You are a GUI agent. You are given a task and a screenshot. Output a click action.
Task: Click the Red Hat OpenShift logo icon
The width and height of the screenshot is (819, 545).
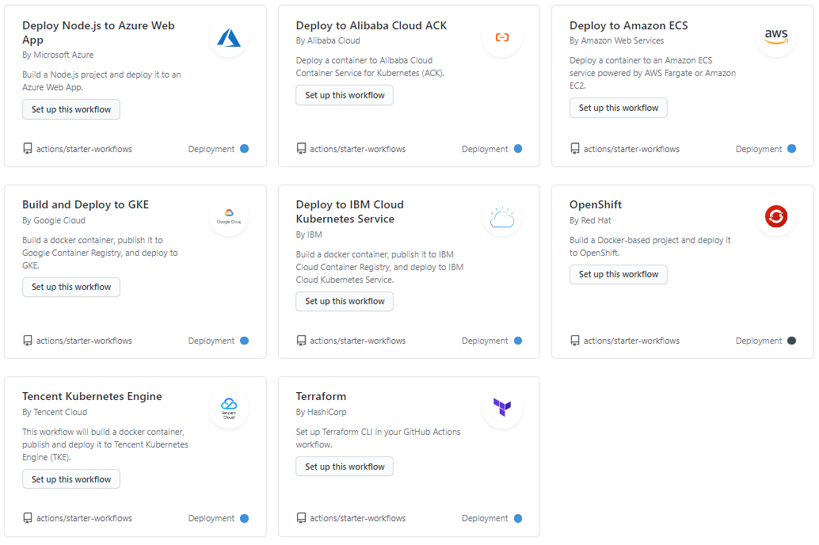coord(776,216)
